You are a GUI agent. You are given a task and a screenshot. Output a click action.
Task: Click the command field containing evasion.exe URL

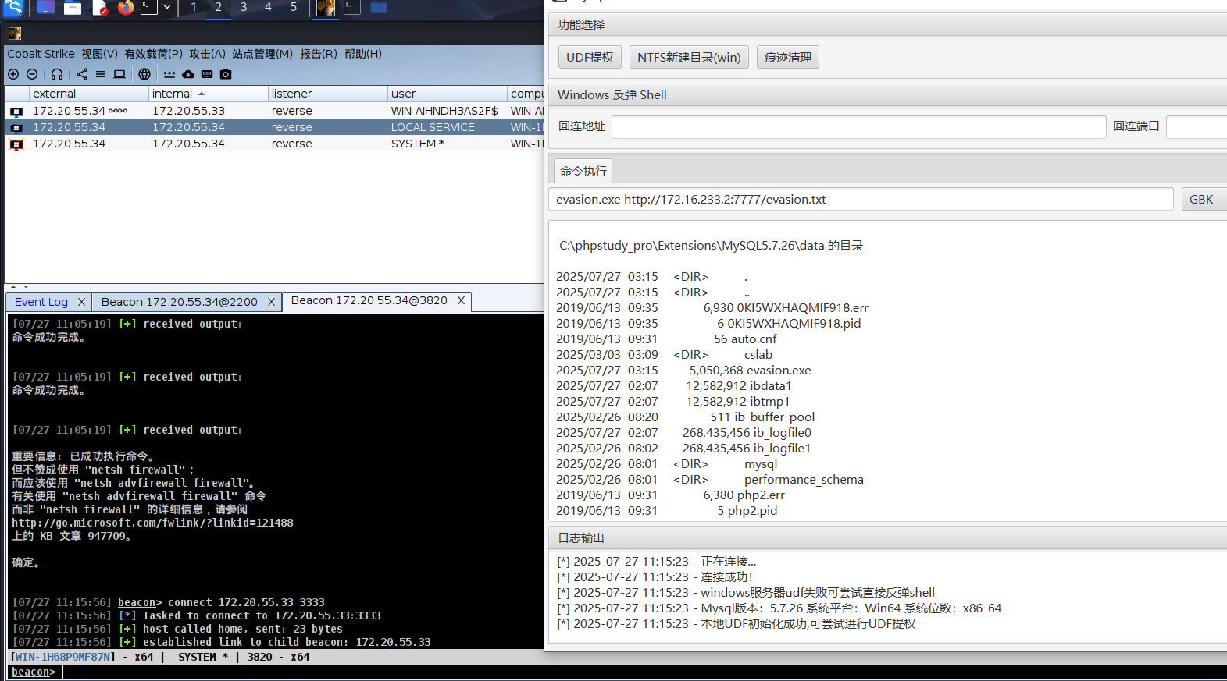861,199
